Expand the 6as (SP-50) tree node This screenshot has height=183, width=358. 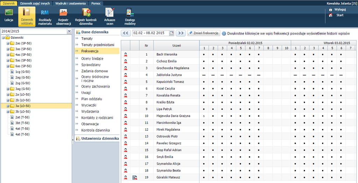(x=8, y=66)
